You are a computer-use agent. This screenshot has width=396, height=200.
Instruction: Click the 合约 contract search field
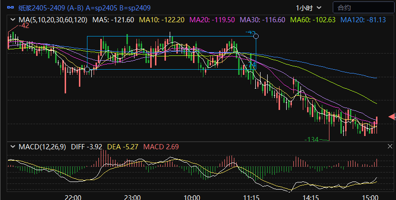click(x=362, y=8)
